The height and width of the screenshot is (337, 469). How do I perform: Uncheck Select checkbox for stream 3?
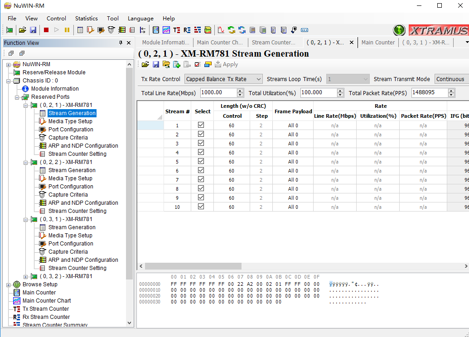coord(201,143)
